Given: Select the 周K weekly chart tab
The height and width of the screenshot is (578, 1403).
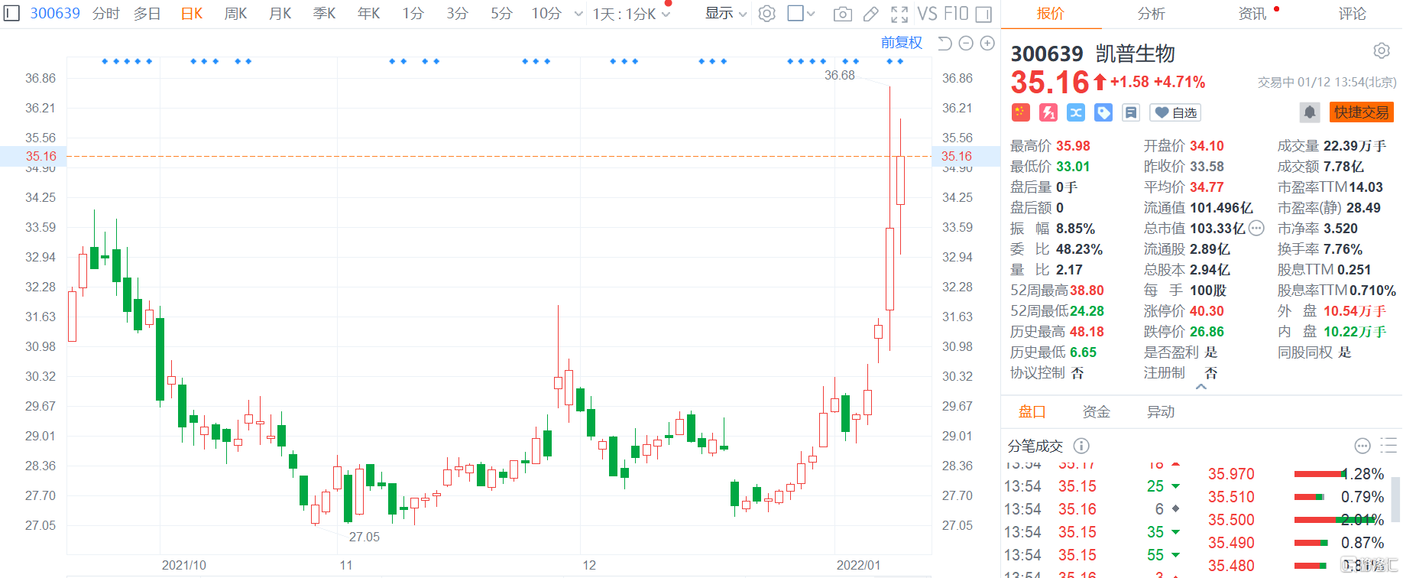Looking at the screenshot, I should [235, 14].
